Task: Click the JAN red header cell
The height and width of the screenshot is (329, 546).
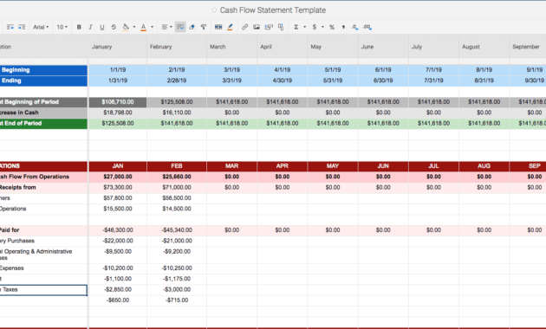Action: point(117,166)
